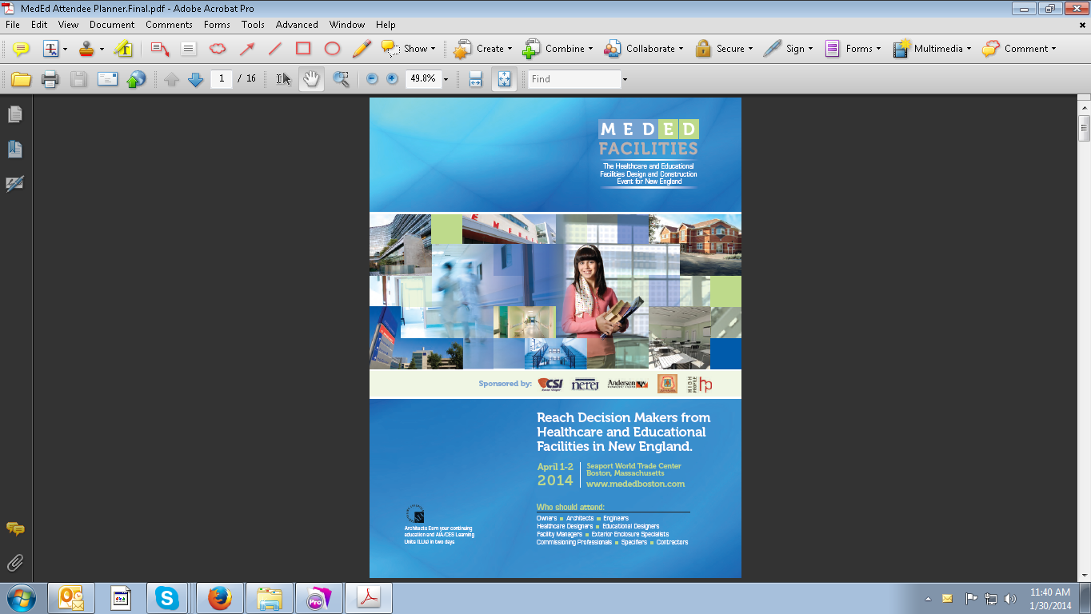Click the zoom percentage field

tap(422, 79)
